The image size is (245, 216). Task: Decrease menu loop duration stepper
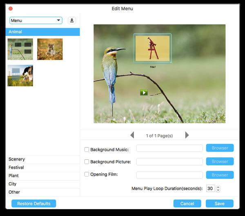(x=218, y=190)
